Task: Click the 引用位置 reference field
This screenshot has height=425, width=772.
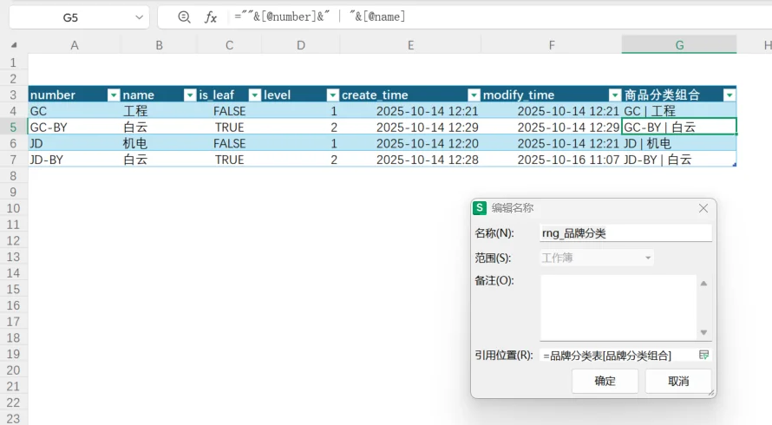Action: coord(618,355)
